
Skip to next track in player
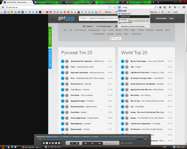tap(99, 143)
